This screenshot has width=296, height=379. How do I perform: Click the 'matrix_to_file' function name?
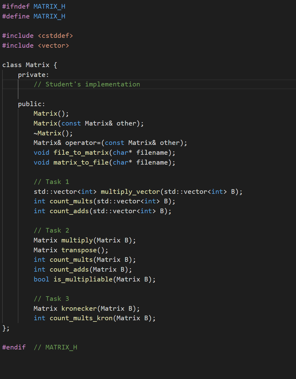coord(81,162)
